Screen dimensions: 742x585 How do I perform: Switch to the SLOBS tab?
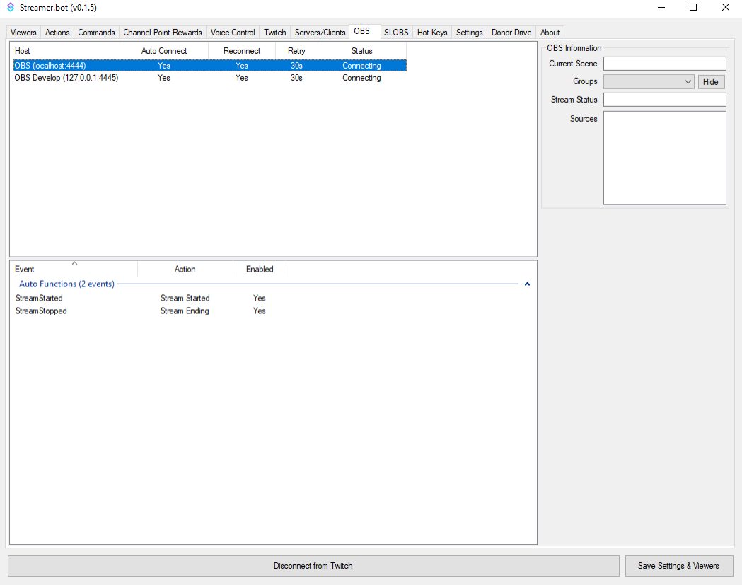click(396, 32)
